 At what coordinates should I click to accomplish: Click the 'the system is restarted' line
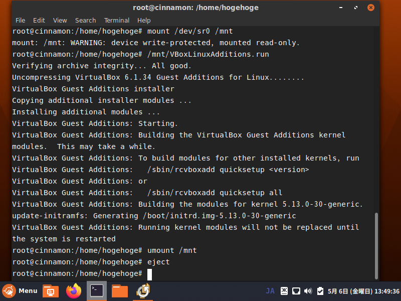64,239
